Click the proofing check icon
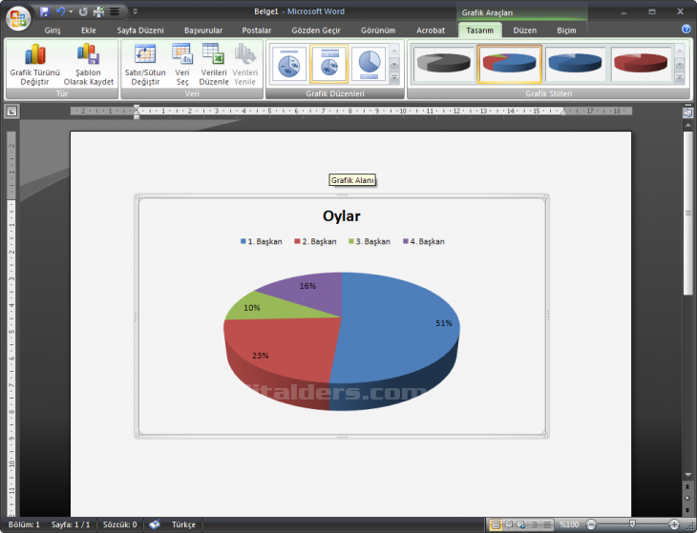 point(155,524)
